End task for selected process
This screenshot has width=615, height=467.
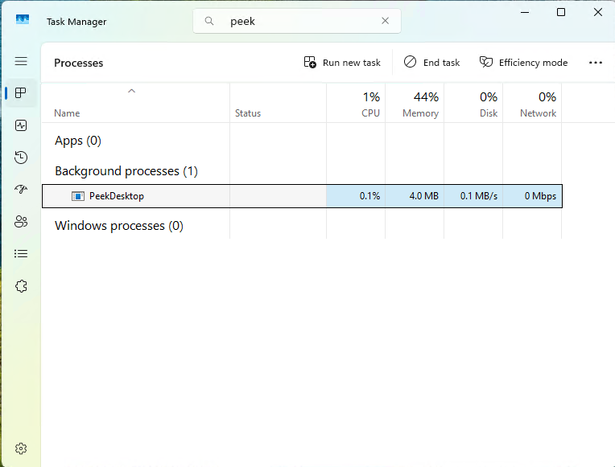431,63
